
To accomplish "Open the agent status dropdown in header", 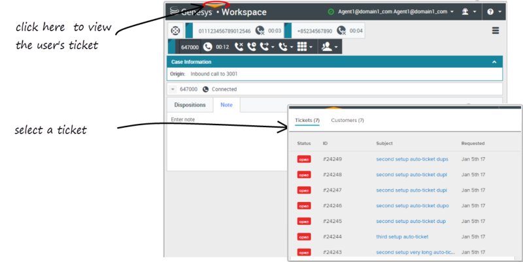I will click(468, 12).
